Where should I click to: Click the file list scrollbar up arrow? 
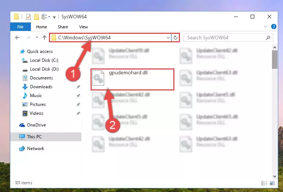tap(275, 48)
